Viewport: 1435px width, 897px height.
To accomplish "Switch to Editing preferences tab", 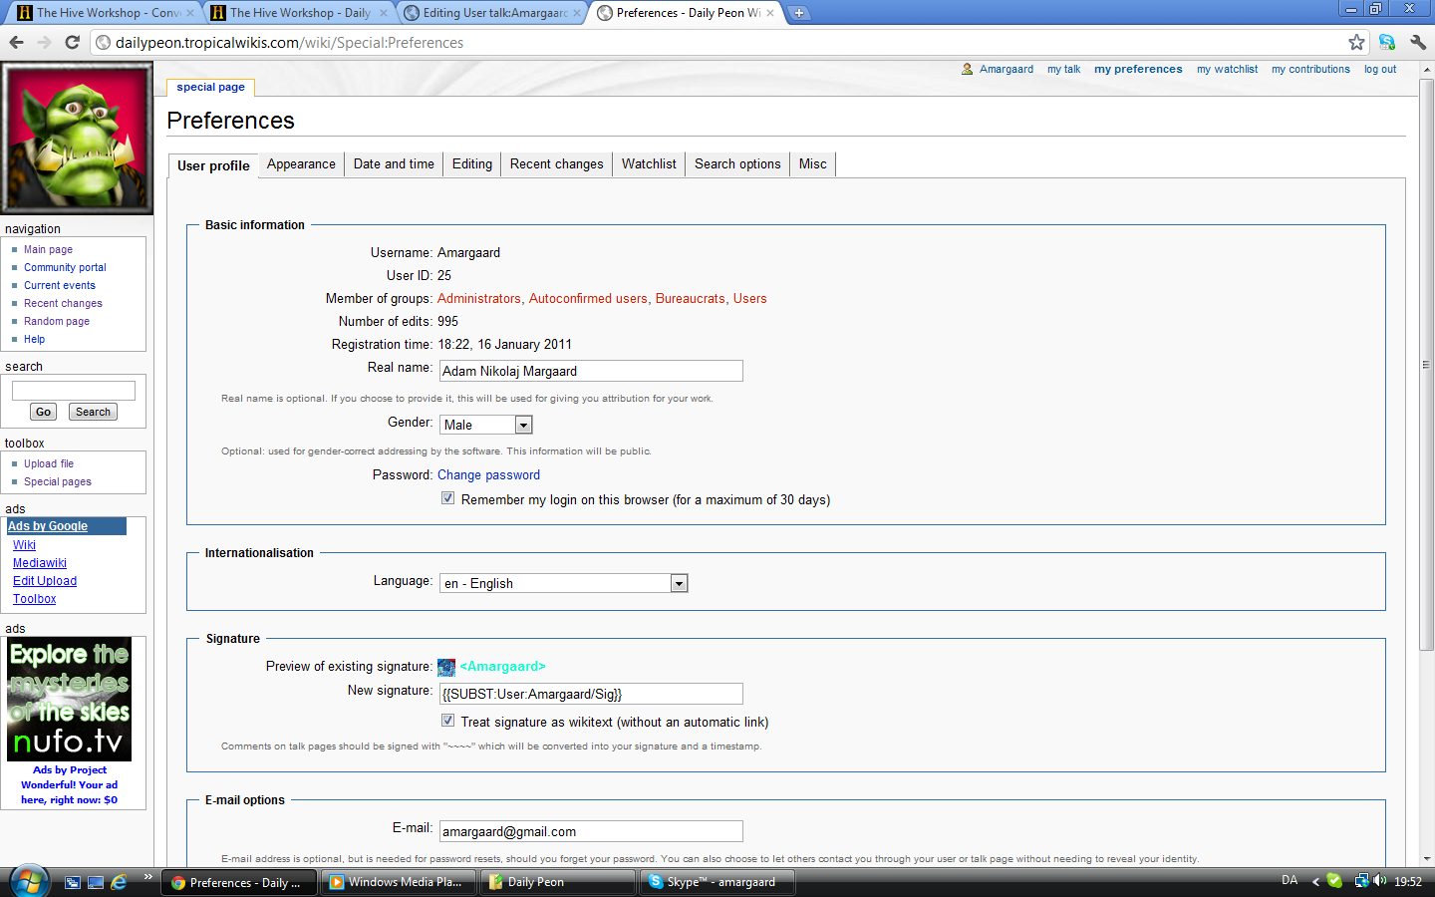I will click(472, 164).
